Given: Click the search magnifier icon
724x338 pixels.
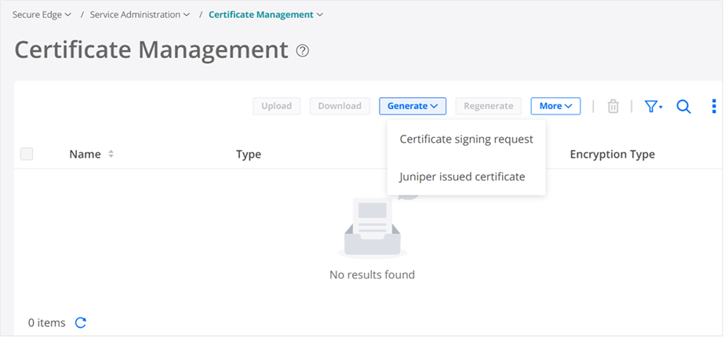Looking at the screenshot, I should [683, 106].
